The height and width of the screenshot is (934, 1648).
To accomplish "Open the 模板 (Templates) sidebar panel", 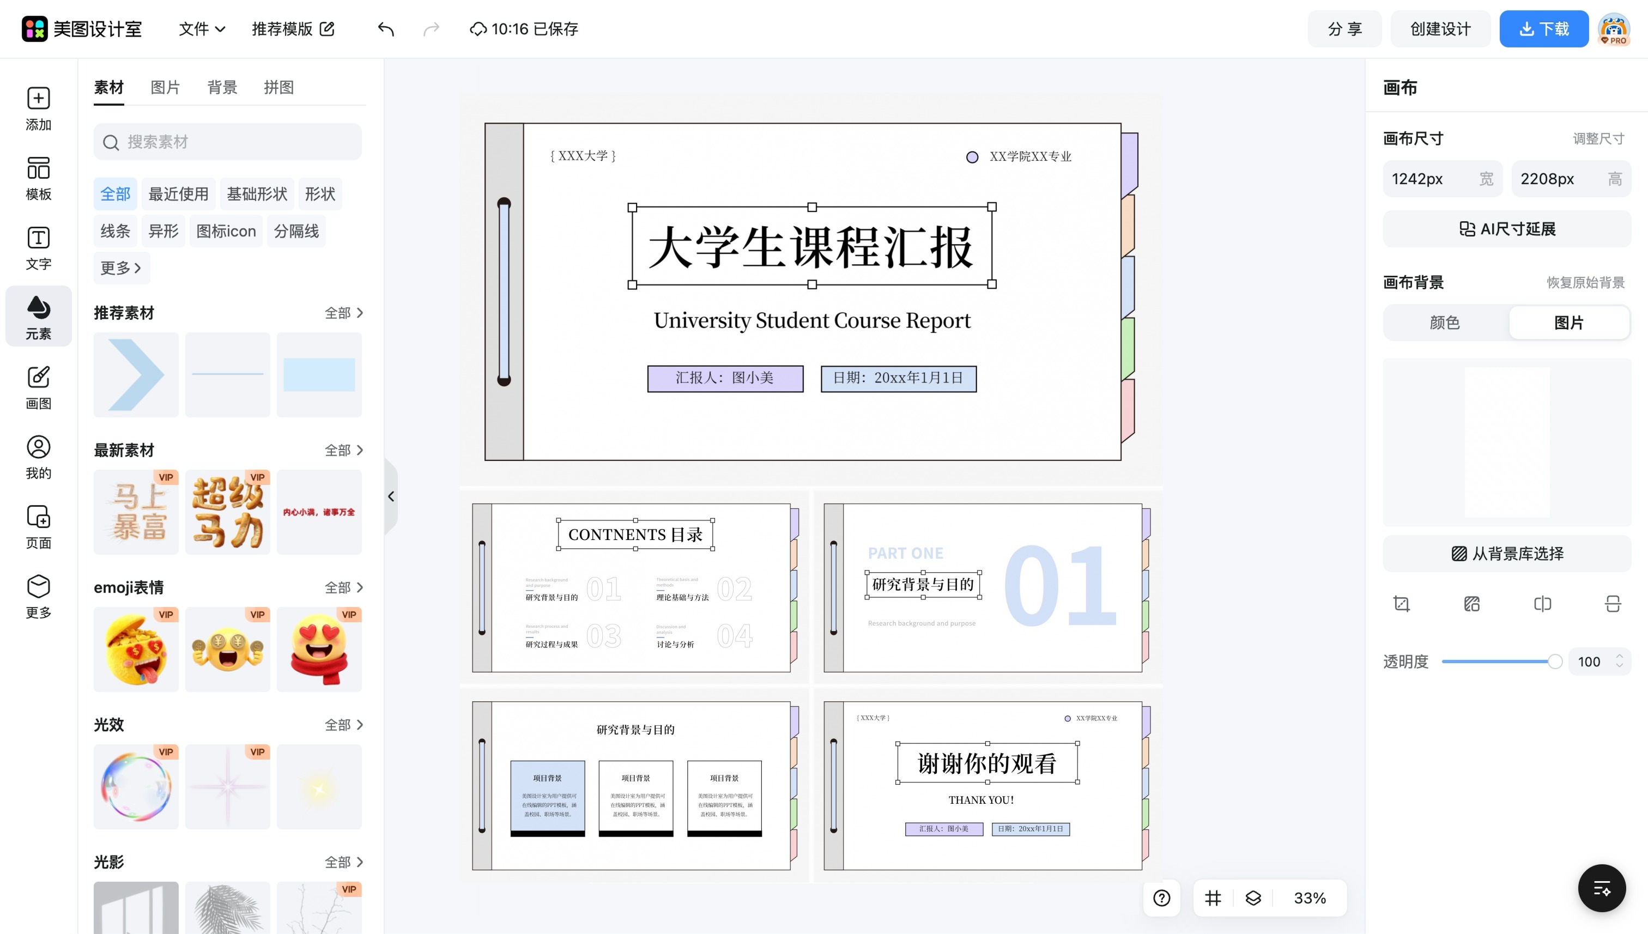I will [39, 178].
